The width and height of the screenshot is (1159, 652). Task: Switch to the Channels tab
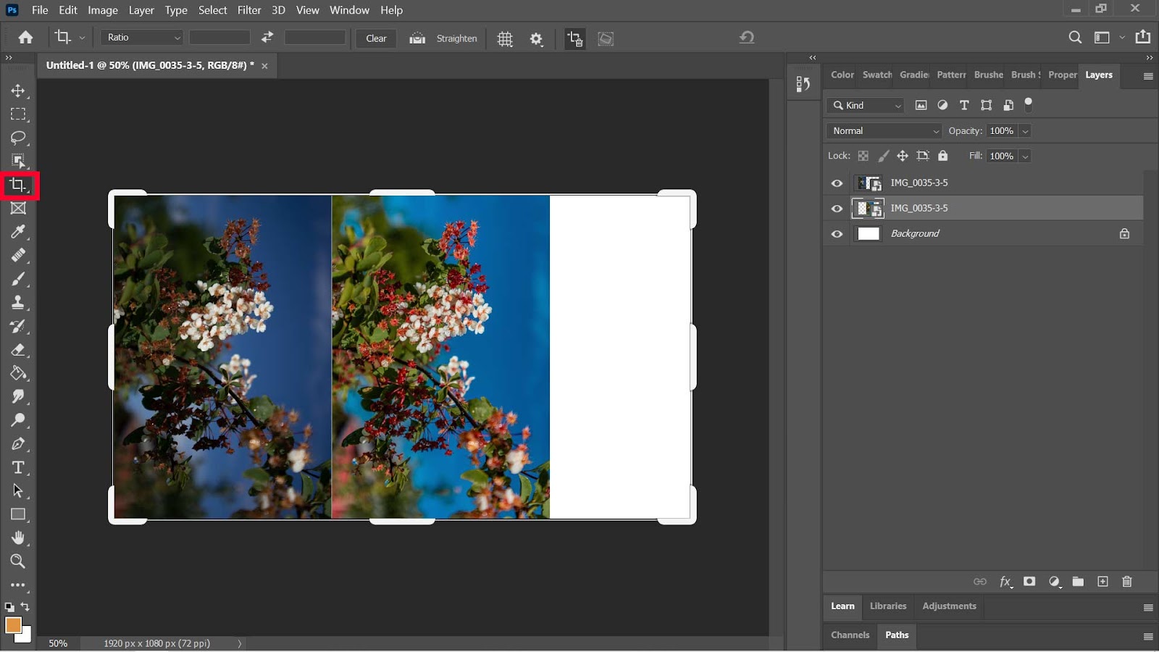(850, 635)
